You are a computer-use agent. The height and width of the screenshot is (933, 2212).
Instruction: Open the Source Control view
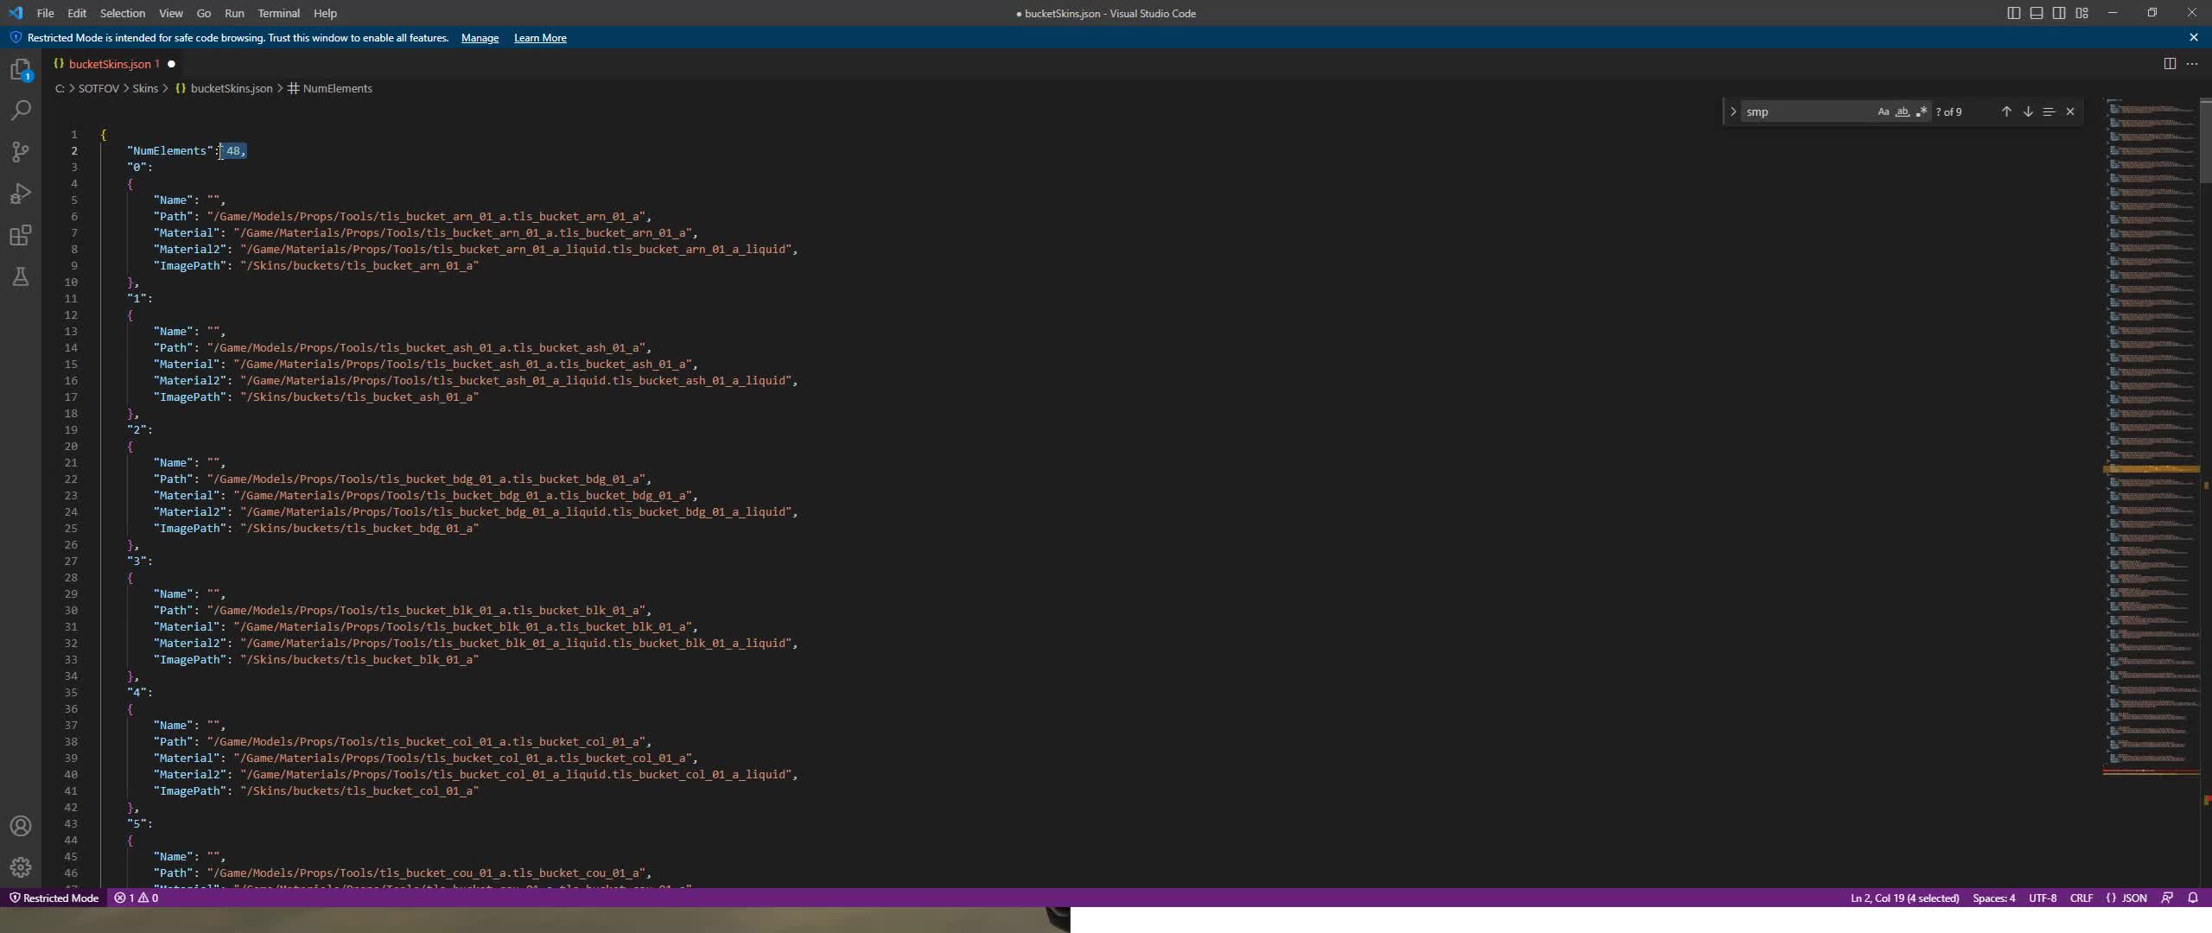tap(21, 152)
